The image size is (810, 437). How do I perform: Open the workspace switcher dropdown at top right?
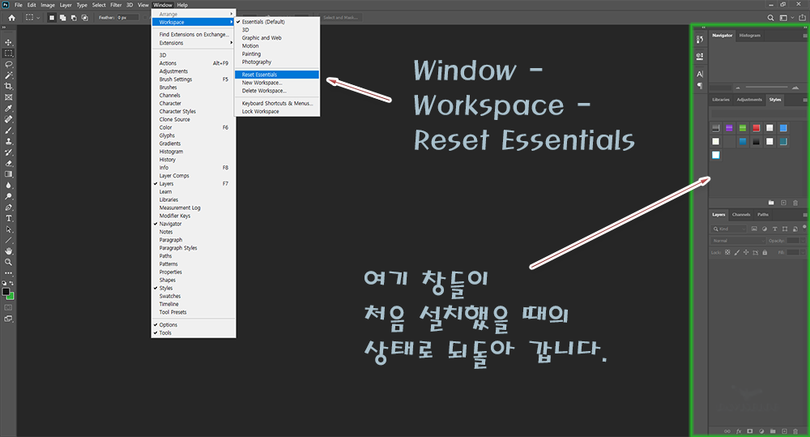786,18
